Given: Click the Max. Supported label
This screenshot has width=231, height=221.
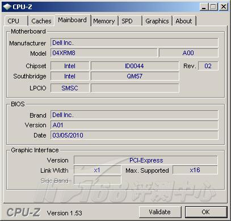Looking at the screenshot, I should click(147, 170).
